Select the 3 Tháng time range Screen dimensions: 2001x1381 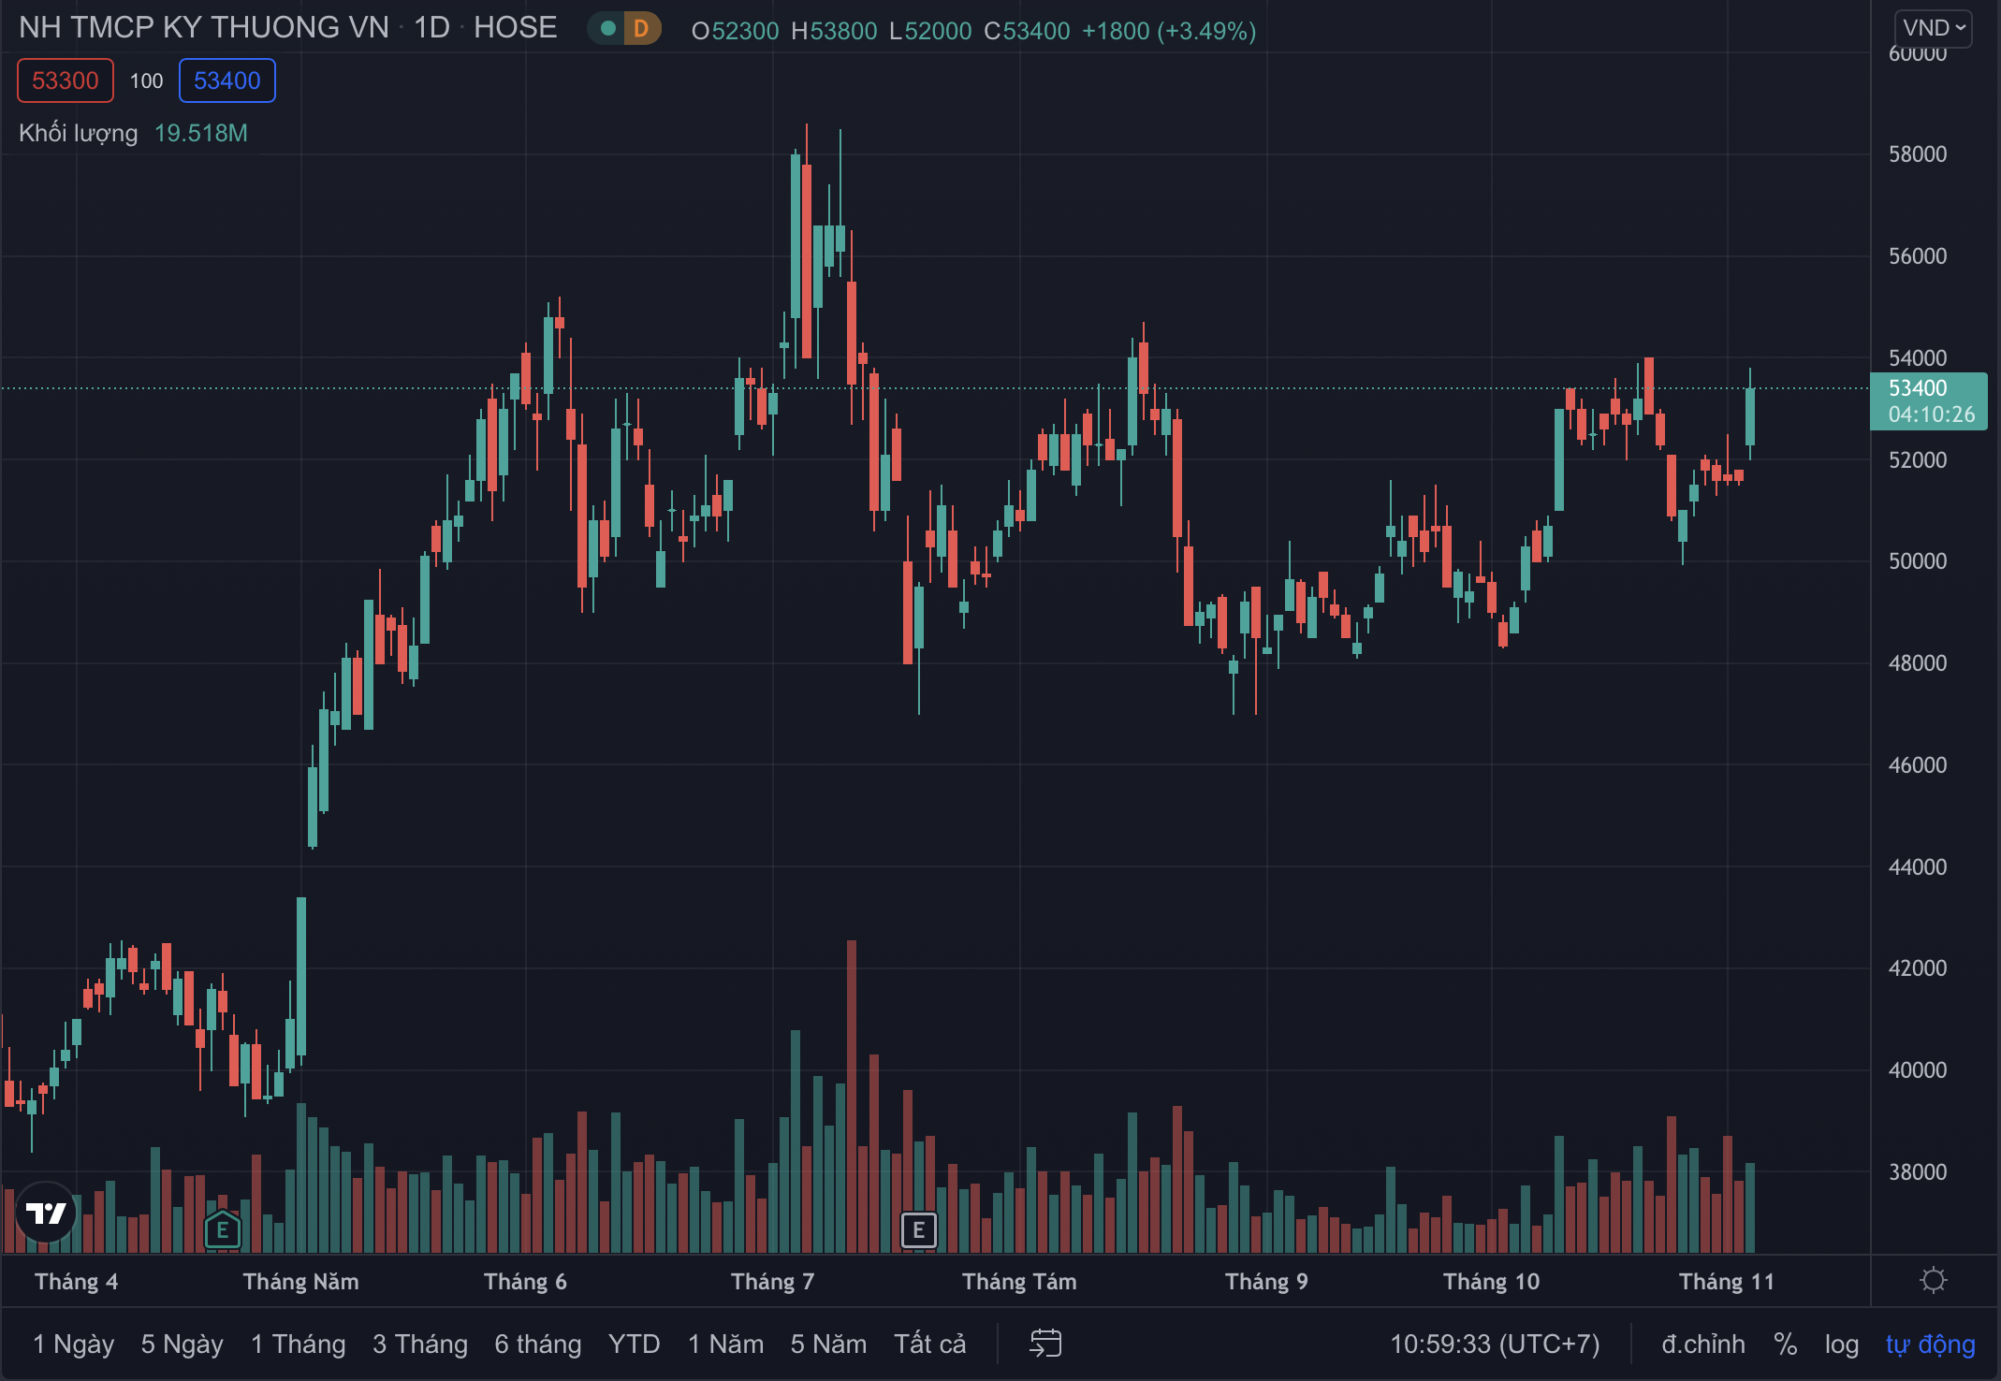420,1345
